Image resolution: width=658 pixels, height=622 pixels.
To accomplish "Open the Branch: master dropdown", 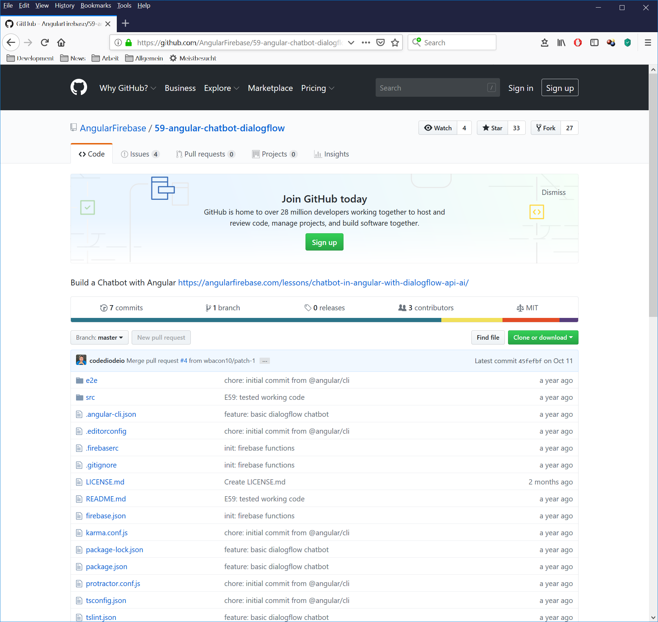I will (100, 337).
